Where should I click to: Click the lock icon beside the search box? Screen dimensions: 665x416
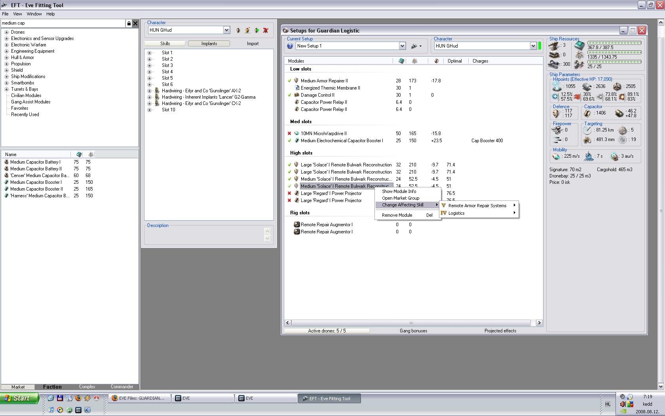[x=129, y=23]
